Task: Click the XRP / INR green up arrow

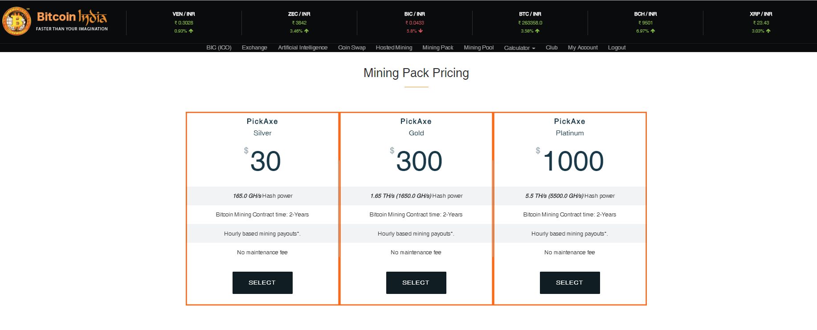Action: (x=768, y=31)
